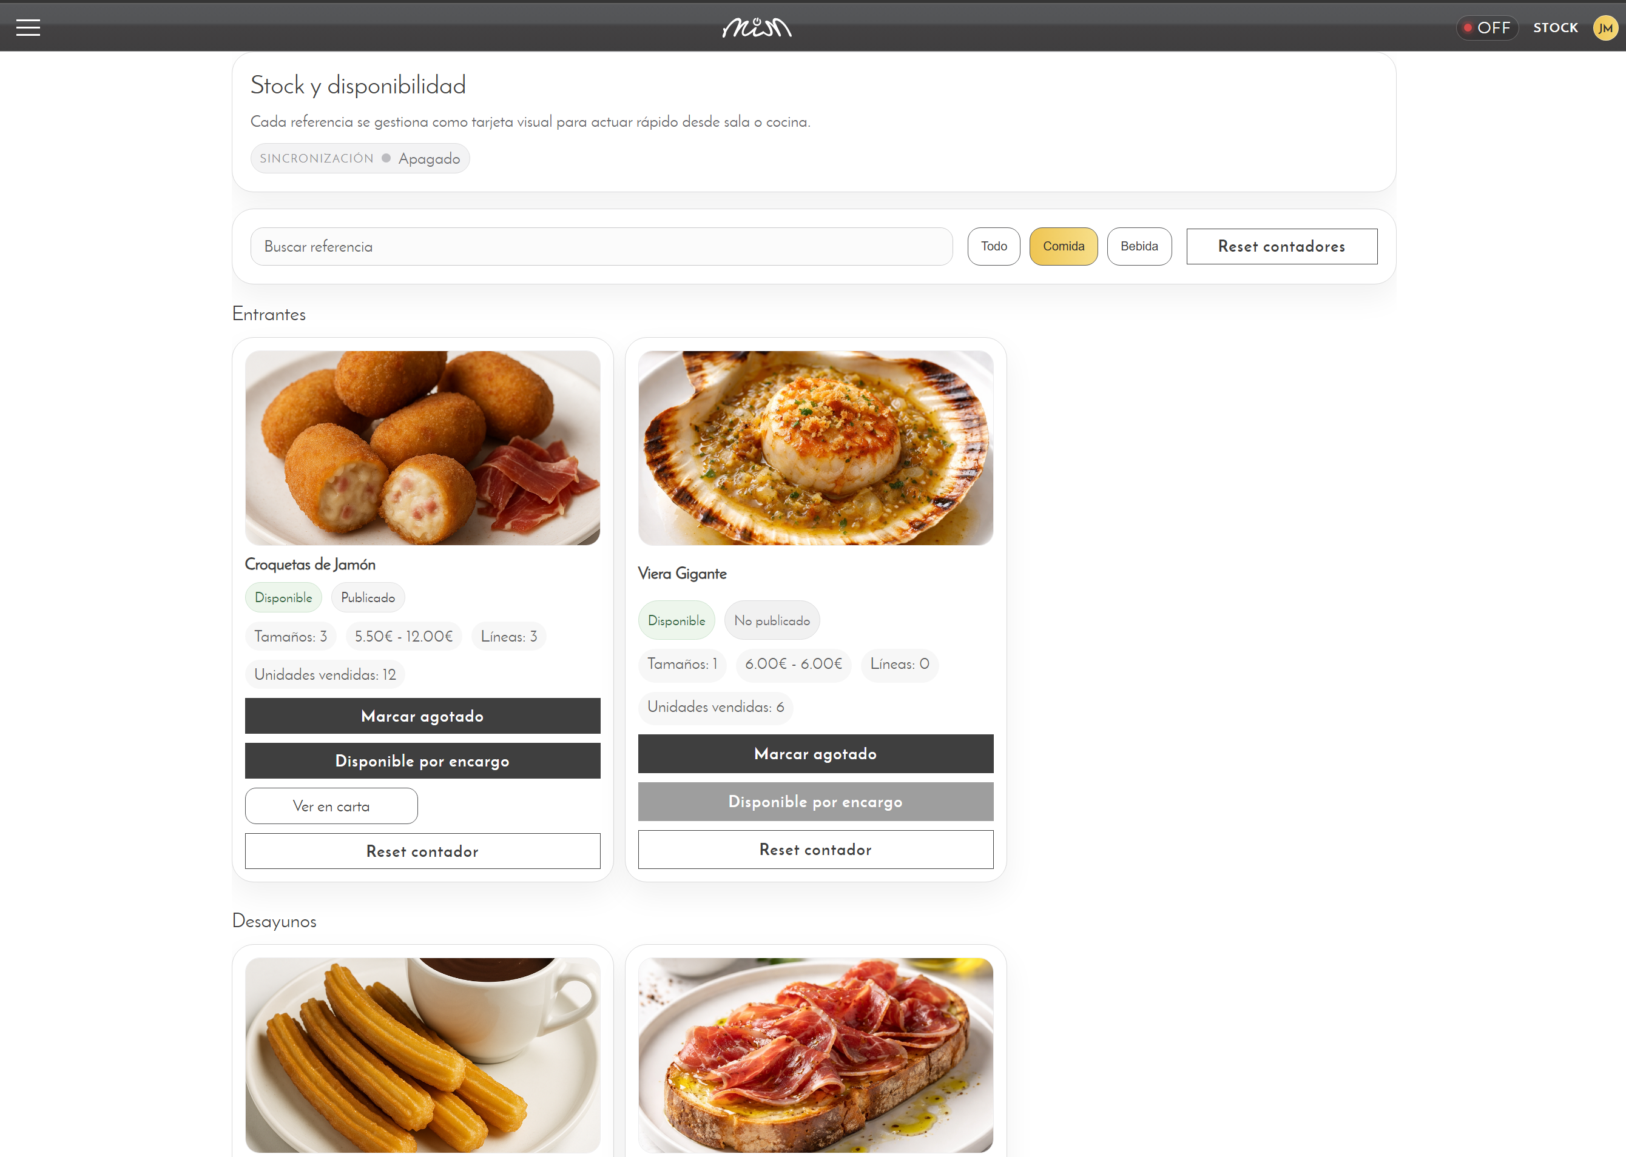Select the Todo filter
Viewport: 1626px width, 1157px height.
click(994, 247)
